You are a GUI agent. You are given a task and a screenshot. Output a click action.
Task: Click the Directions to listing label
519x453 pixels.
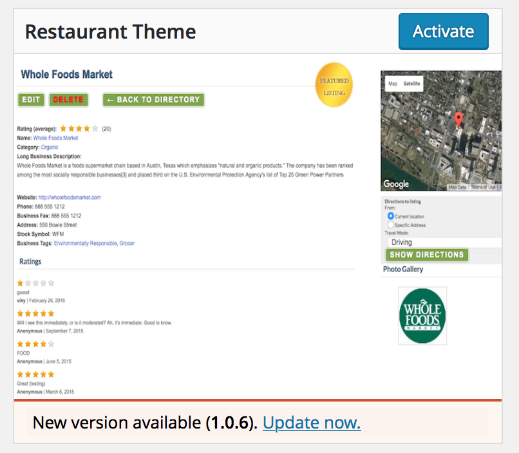pos(402,201)
